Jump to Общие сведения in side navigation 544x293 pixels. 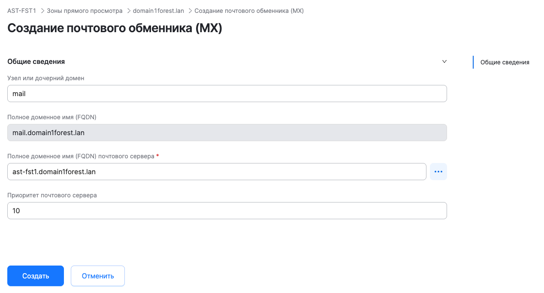click(x=505, y=62)
